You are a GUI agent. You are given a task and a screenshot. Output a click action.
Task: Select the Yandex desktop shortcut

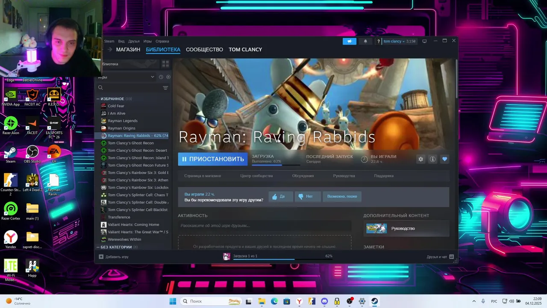11,240
